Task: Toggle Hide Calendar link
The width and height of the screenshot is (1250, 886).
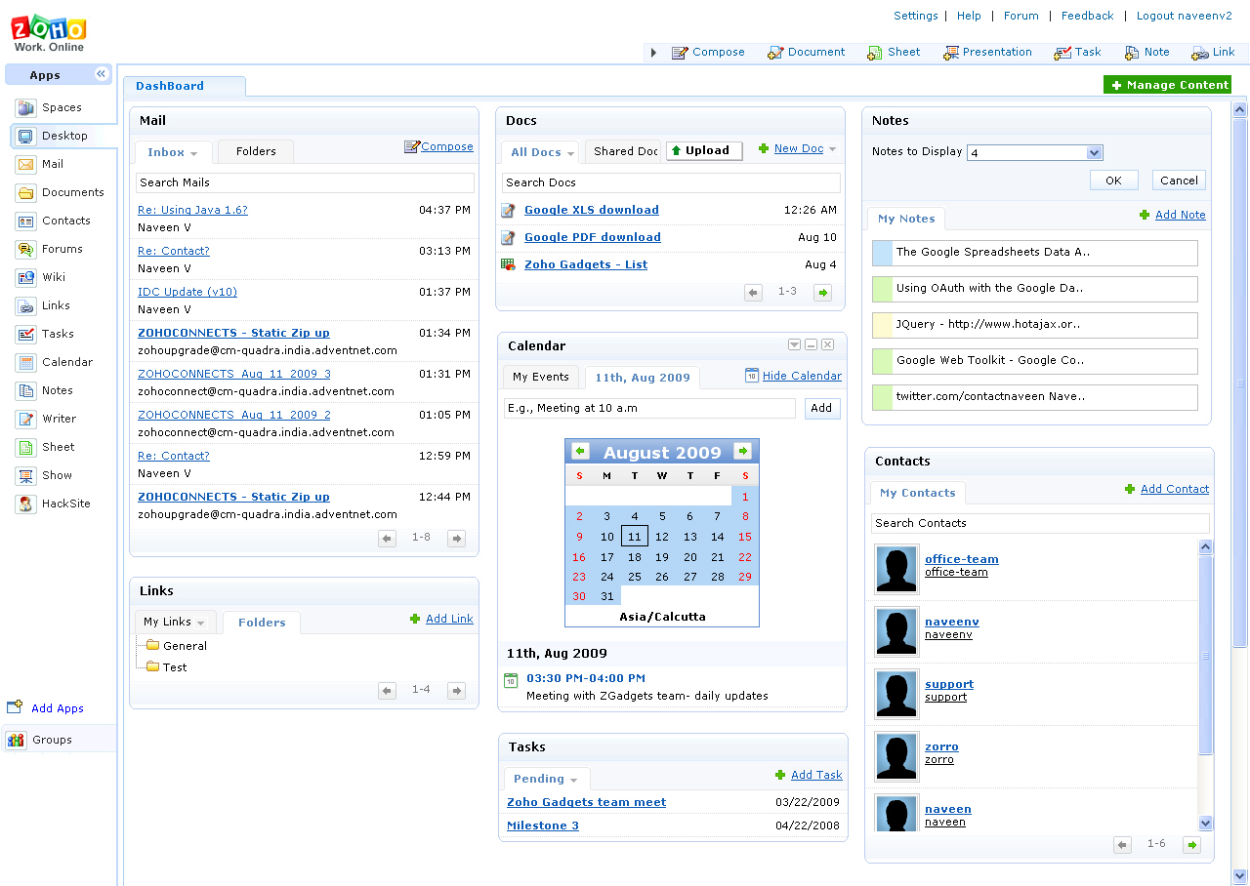Action: (x=801, y=376)
